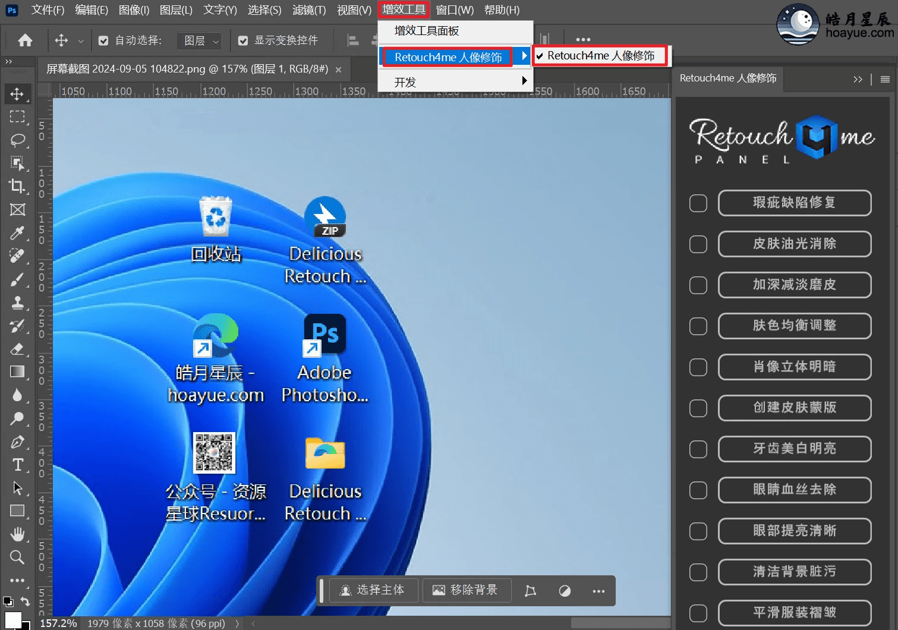The width and height of the screenshot is (898, 630).
Task: Select the Clone Stamp tool
Action: [x=17, y=303]
